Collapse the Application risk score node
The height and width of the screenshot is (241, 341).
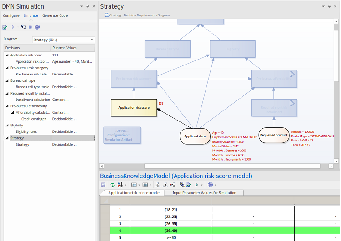tap(7, 55)
